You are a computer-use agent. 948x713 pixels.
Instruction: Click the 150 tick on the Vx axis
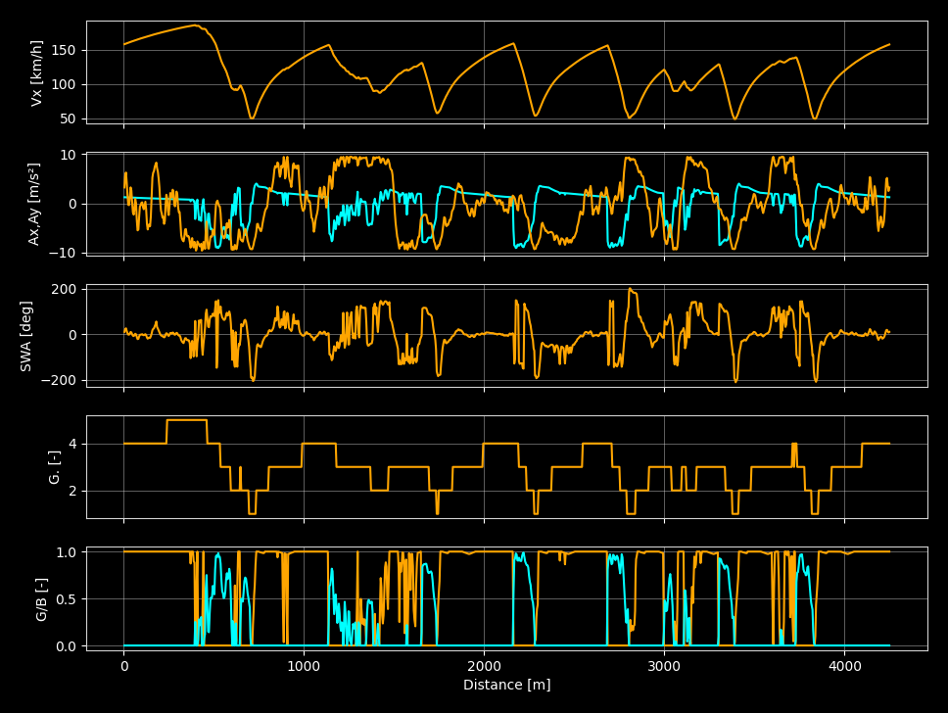(x=64, y=50)
